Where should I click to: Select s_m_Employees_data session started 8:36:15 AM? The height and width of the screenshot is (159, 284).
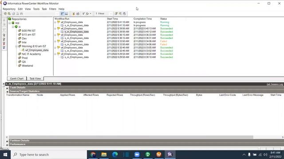pyautogui.click(x=77, y=38)
